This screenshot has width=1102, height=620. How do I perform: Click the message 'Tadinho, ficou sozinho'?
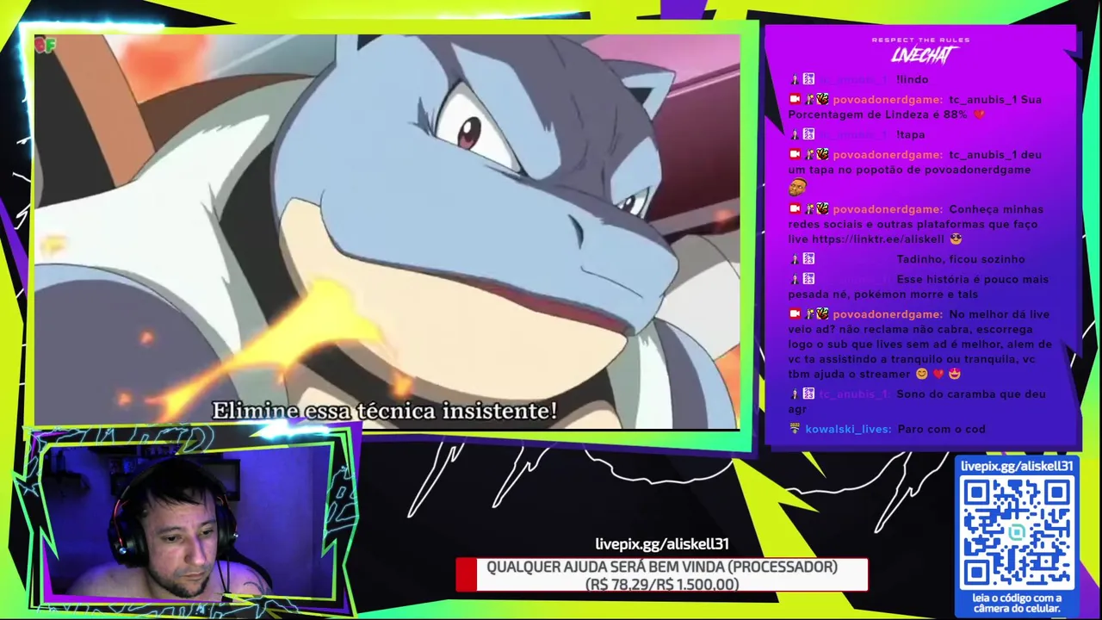pos(961,259)
